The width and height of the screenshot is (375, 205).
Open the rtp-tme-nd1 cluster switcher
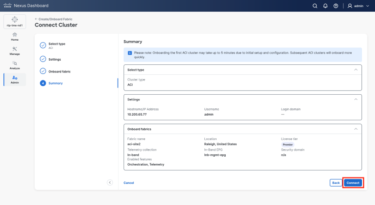click(x=15, y=21)
